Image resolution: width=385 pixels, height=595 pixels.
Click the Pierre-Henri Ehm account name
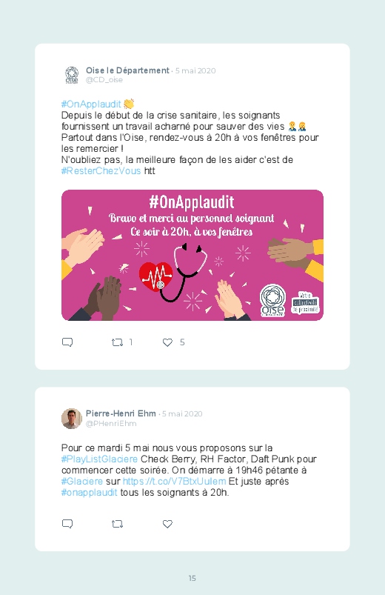pos(121,413)
